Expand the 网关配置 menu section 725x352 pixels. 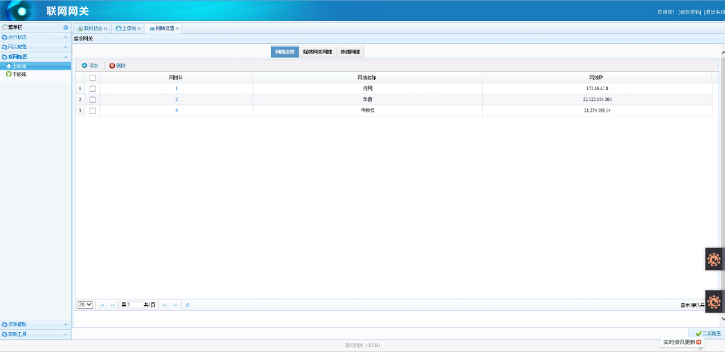[x=35, y=47]
